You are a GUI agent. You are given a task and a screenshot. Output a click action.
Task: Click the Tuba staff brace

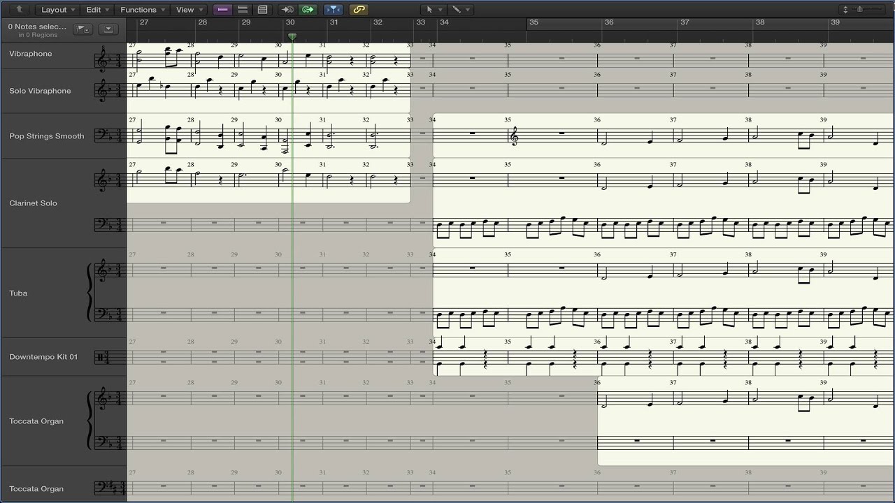pos(89,291)
